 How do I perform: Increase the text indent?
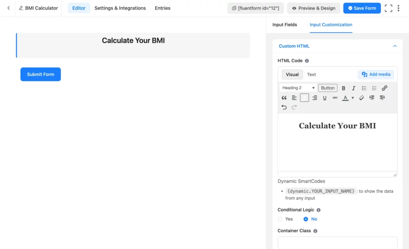coord(382,98)
